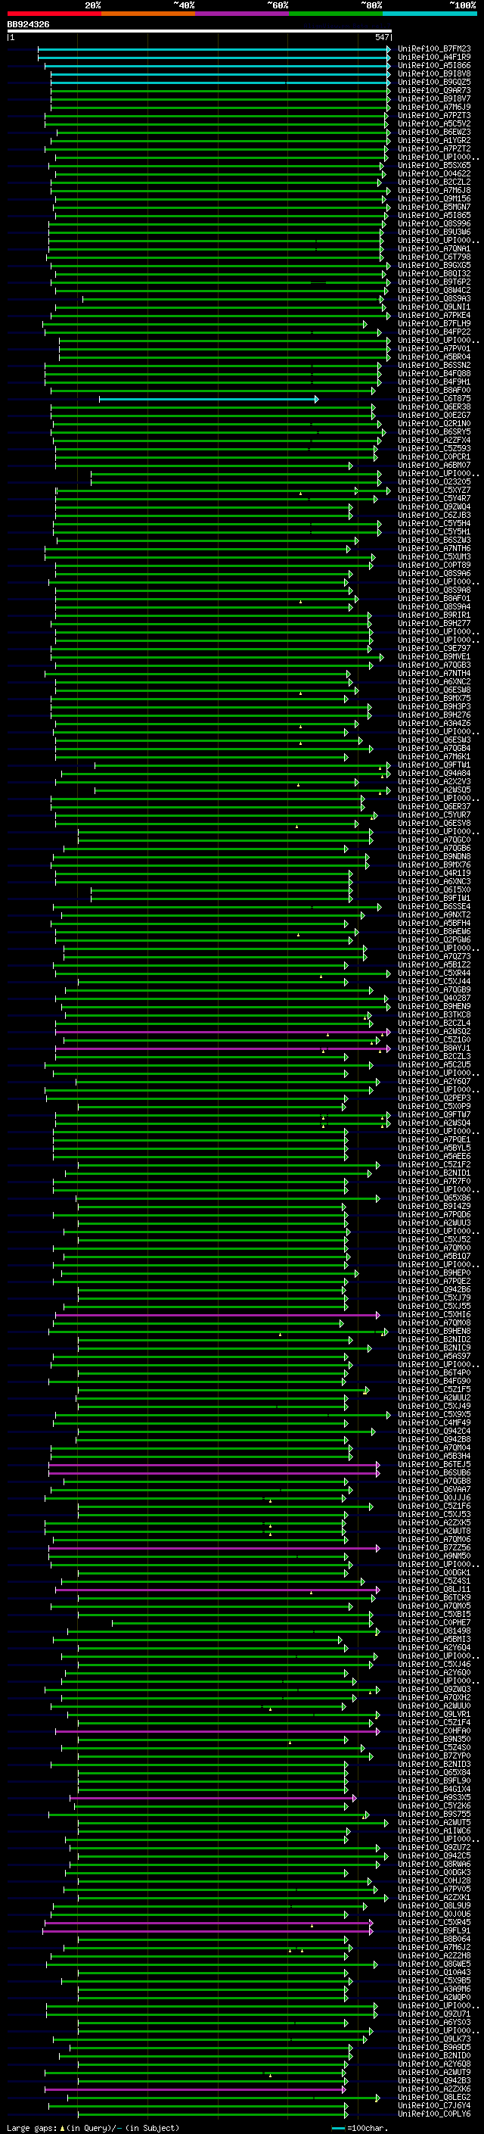The image size is (484, 2134).
Task: Select the UniRef100_A7M6J9 label
Action: click(x=433, y=107)
